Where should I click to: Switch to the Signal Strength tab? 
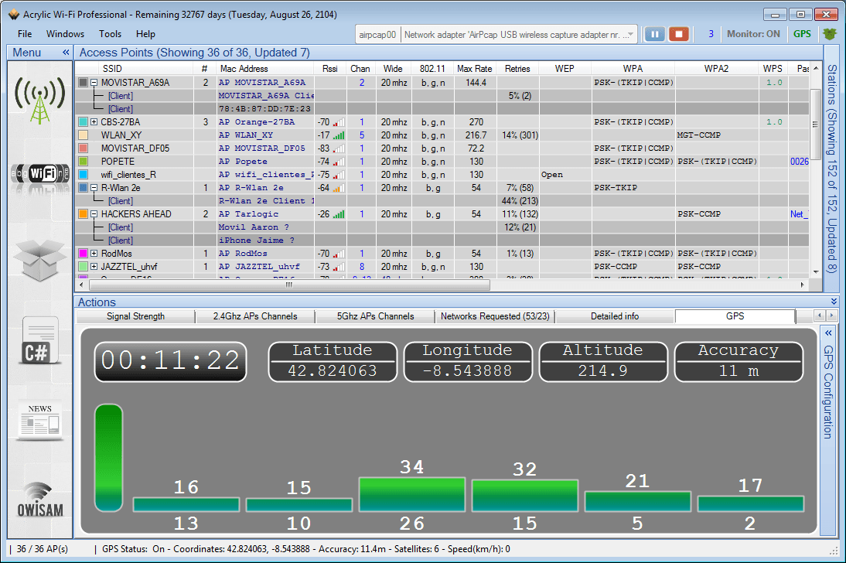(x=135, y=316)
